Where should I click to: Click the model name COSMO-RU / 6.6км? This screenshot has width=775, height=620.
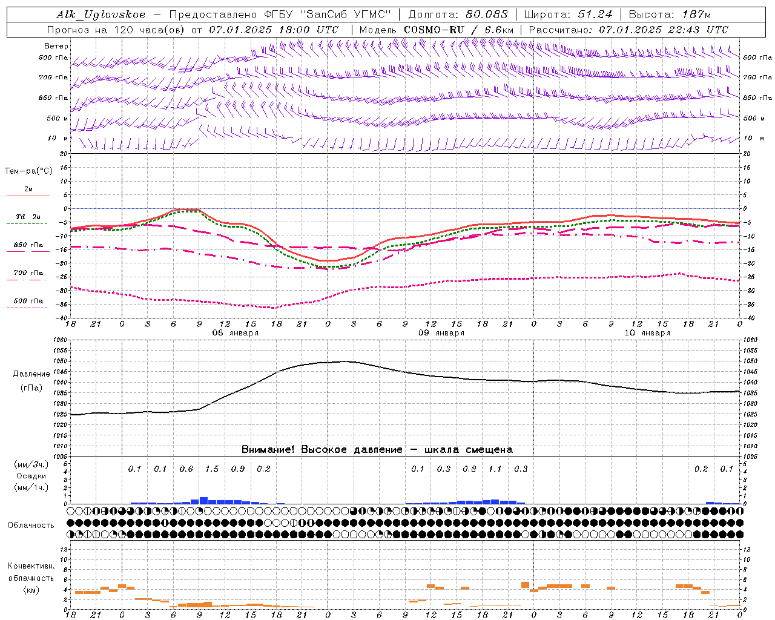[459, 30]
